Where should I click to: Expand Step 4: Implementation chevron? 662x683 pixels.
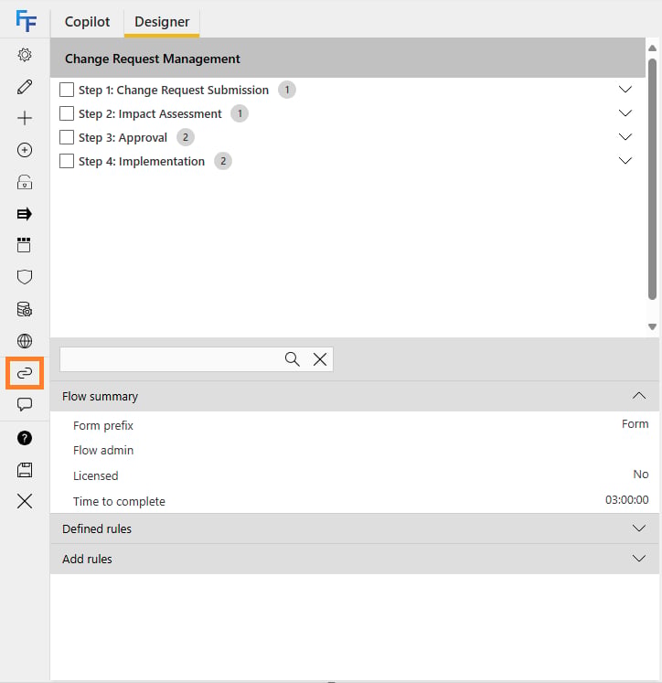(x=625, y=161)
